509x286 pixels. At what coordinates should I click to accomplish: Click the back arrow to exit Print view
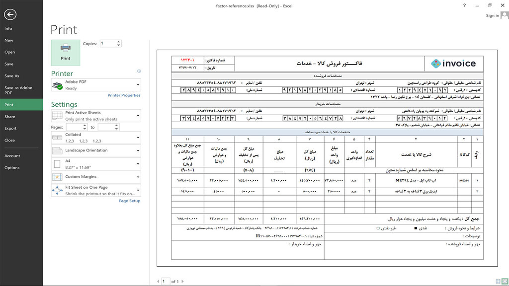point(11,15)
